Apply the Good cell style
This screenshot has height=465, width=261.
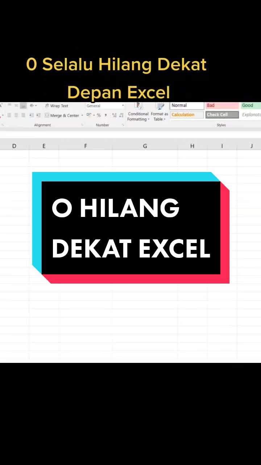pos(251,105)
